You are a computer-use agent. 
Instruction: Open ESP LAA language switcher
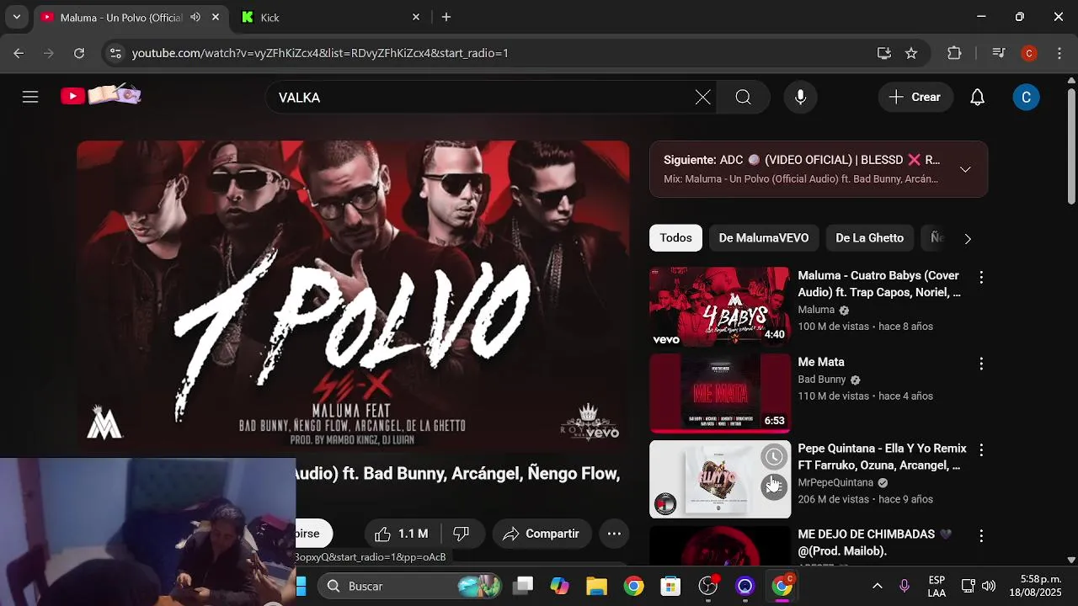937,586
